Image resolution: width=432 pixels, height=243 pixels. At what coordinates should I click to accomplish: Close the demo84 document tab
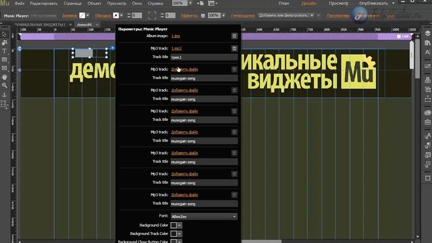97,24
